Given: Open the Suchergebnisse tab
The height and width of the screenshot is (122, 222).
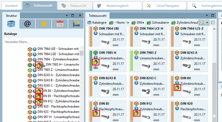Looking at the screenshot, I should 205,6.
